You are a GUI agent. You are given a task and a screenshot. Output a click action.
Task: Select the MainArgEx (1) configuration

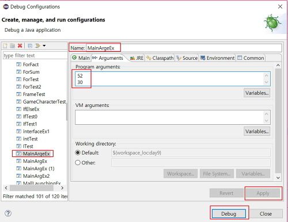coord(39,169)
